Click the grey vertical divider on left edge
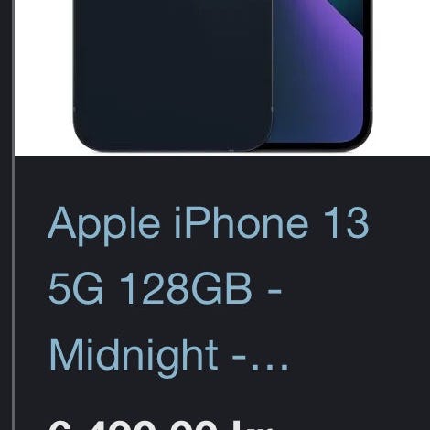This screenshot has height=430, width=430. click(x=13, y=215)
